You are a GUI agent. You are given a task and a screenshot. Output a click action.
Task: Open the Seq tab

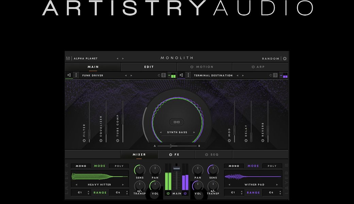214,155
